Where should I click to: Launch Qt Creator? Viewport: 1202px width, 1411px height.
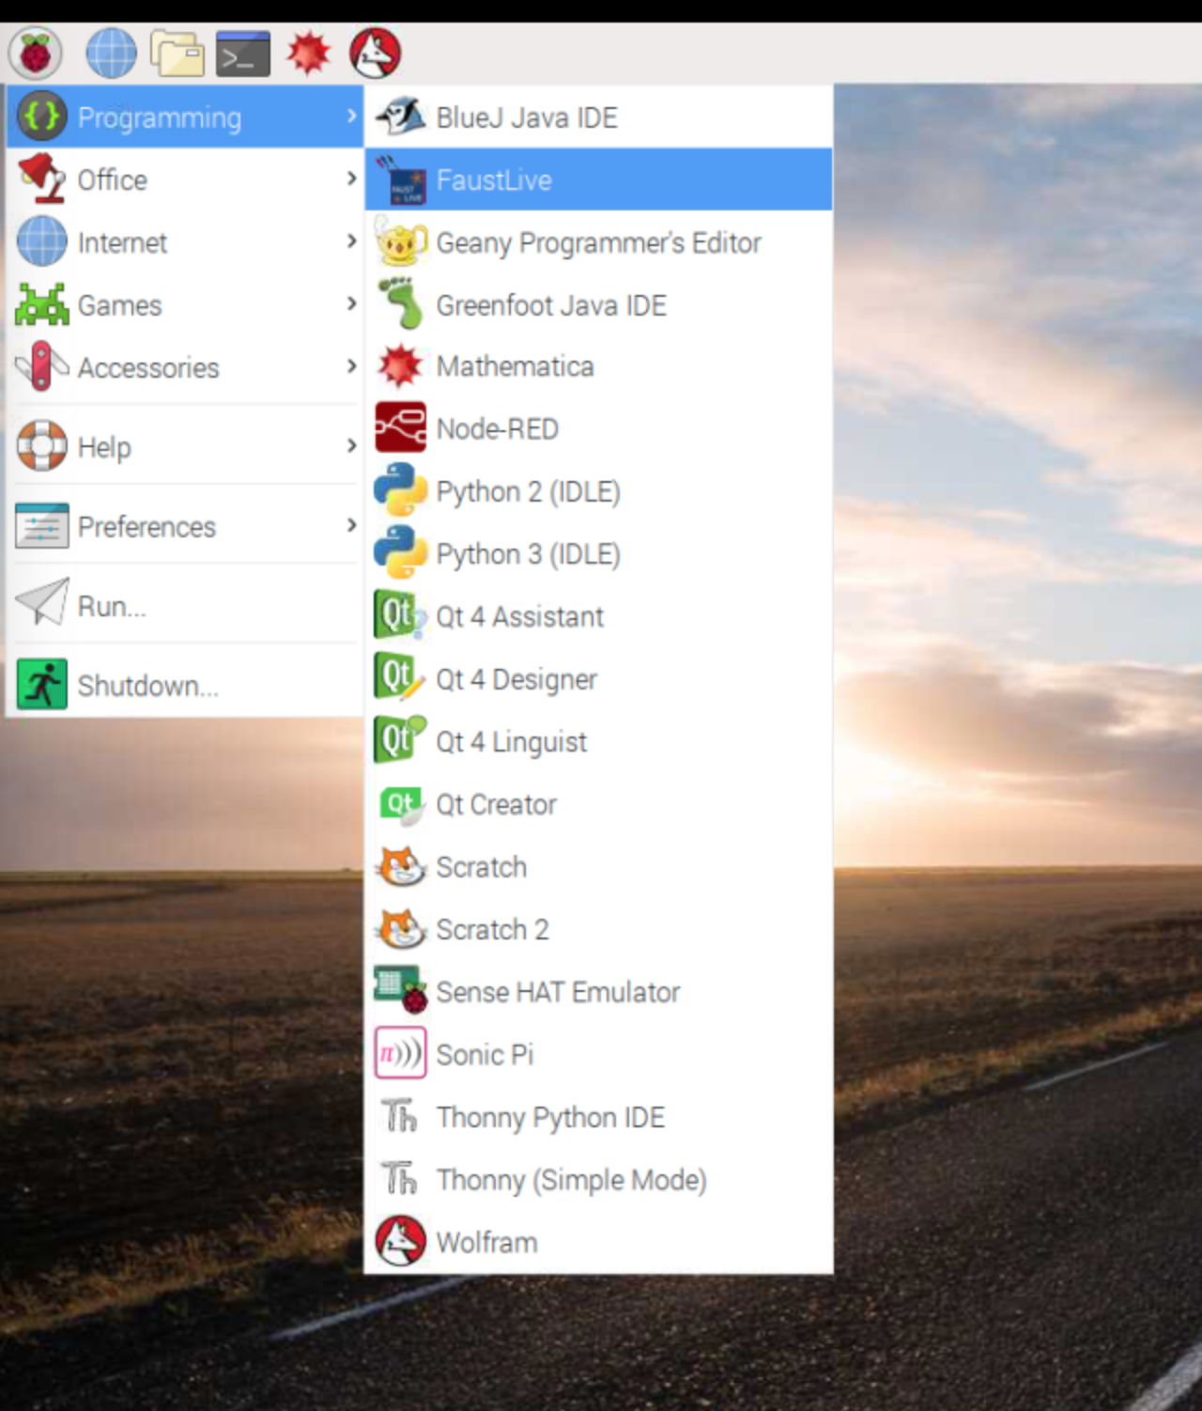(x=598, y=804)
